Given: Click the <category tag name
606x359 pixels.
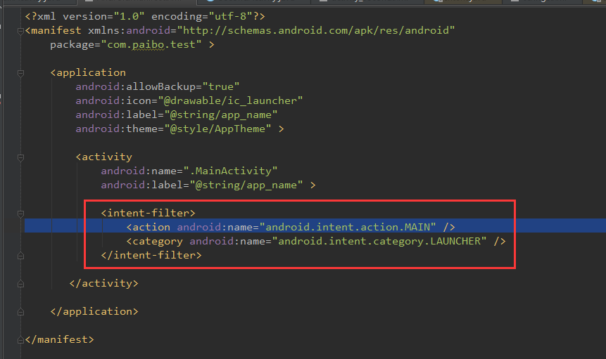Looking at the screenshot, I should click(155, 242).
